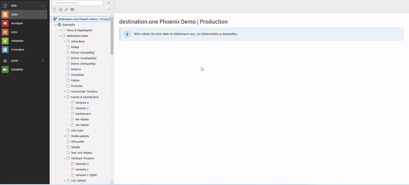This screenshot has width=409, height=185.
Task: Click the new standard page icon
Action: [x=55, y=10]
